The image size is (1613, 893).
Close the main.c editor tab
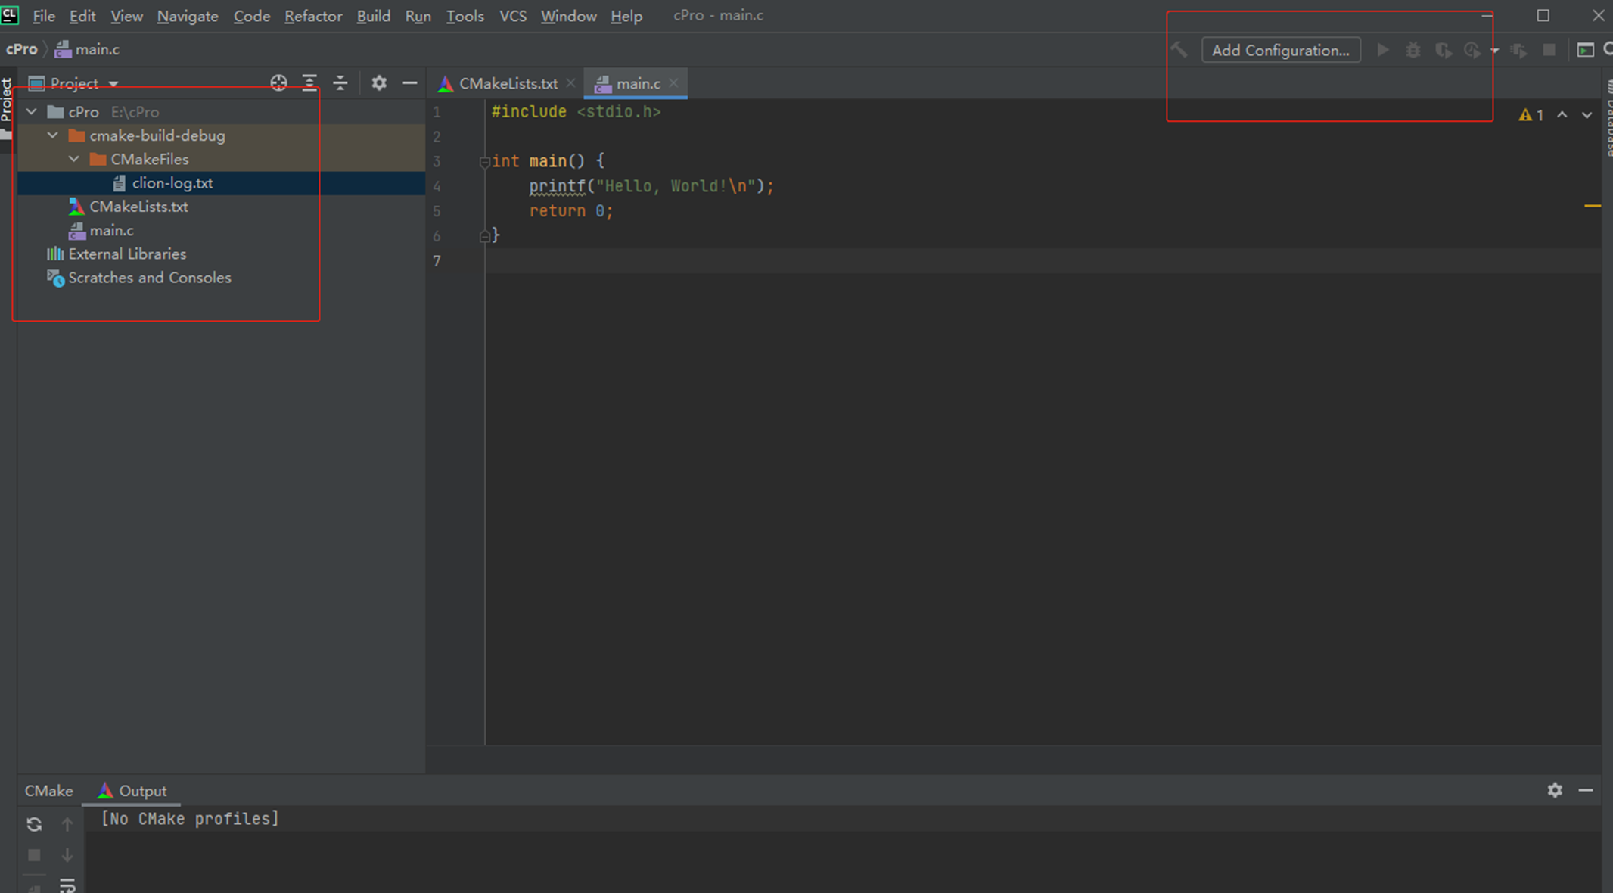tap(673, 83)
